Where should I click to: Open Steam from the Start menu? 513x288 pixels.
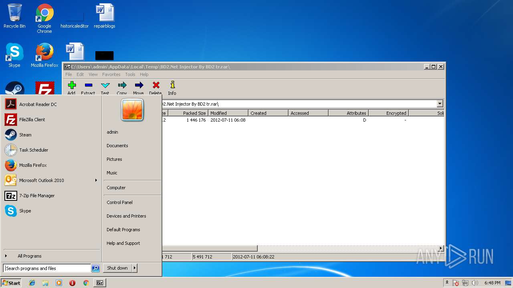[51, 135]
